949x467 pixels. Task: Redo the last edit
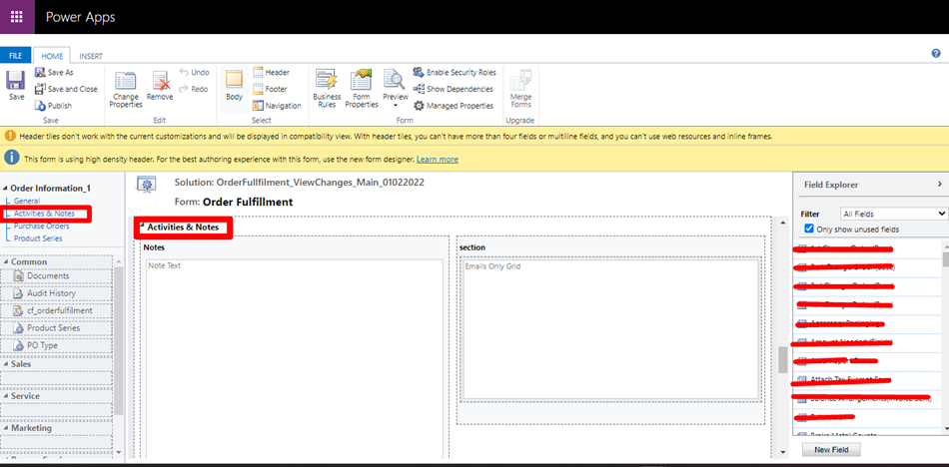tap(194, 89)
